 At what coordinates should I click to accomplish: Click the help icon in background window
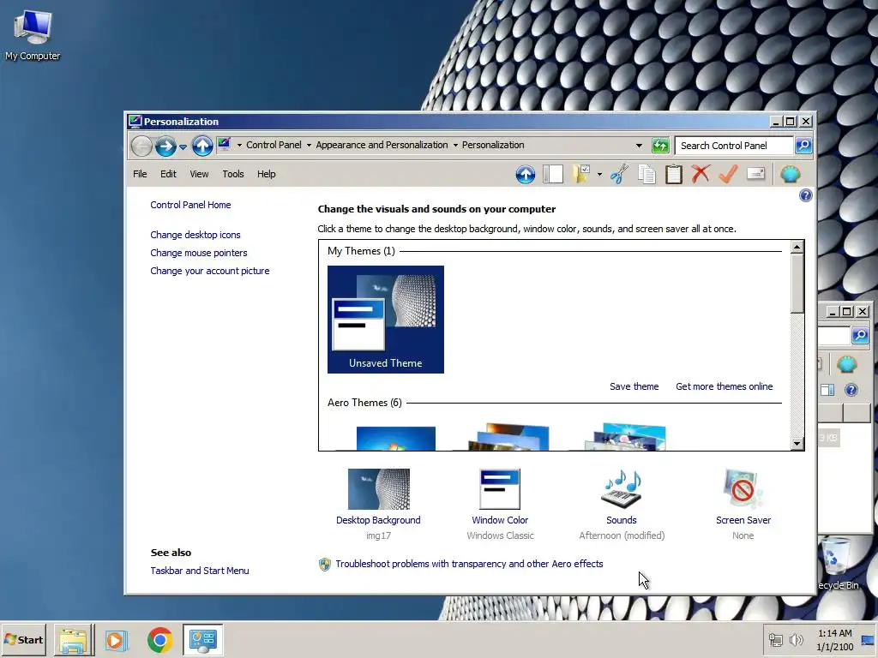pos(851,390)
